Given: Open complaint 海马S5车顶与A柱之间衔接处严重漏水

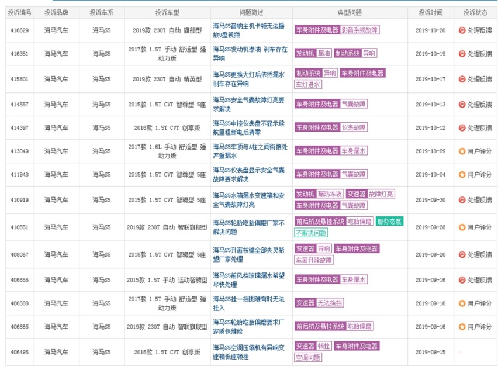Looking at the screenshot, I should 250,151.
